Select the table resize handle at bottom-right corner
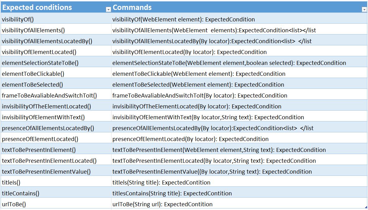The image size is (368, 210). coord(366,207)
